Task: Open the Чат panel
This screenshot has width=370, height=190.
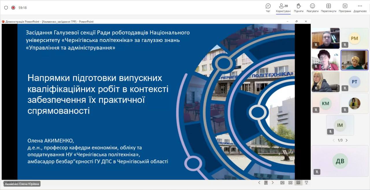Action: tap(268, 8)
